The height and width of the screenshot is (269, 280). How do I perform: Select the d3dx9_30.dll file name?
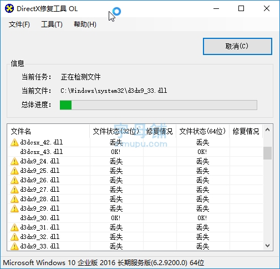click(x=40, y=218)
